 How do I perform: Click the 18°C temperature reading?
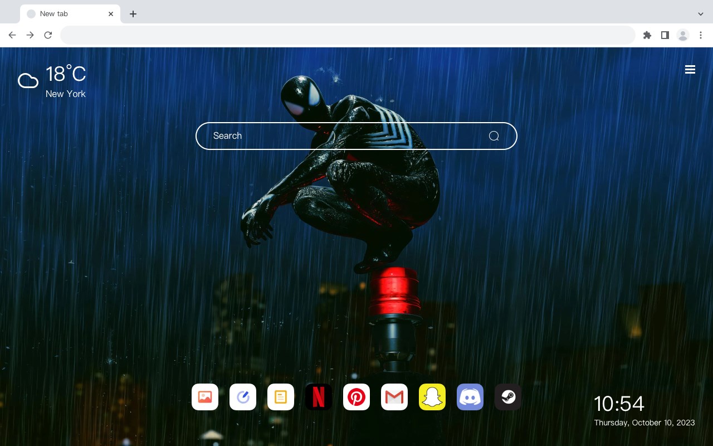tap(66, 74)
